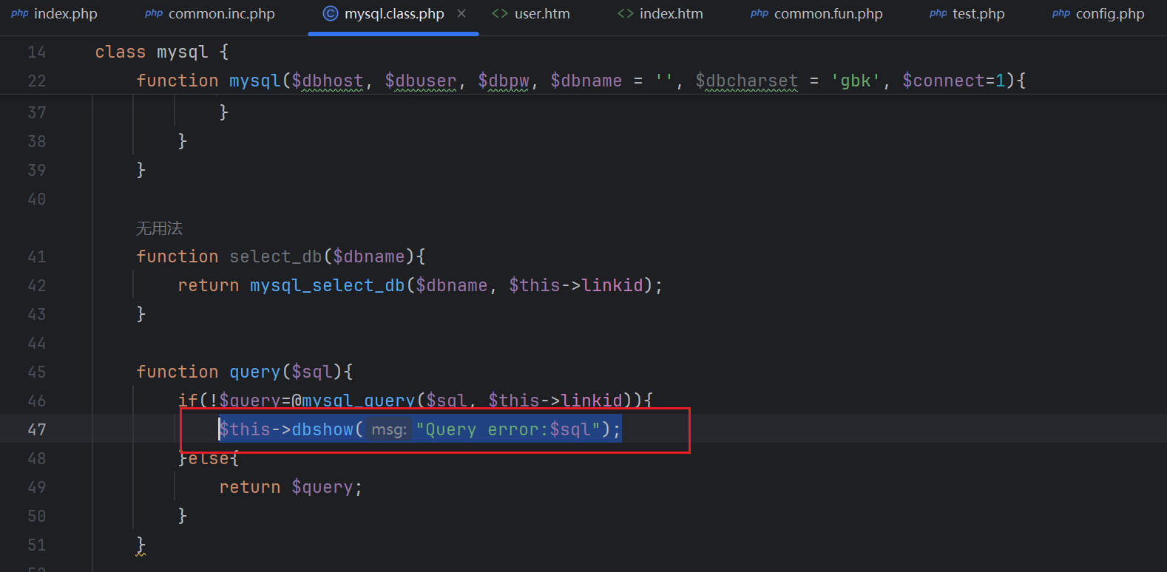Open the common.fun.php tab
Image resolution: width=1167 pixels, height=572 pixels.
pyautogui.click(x=816, y=14)
